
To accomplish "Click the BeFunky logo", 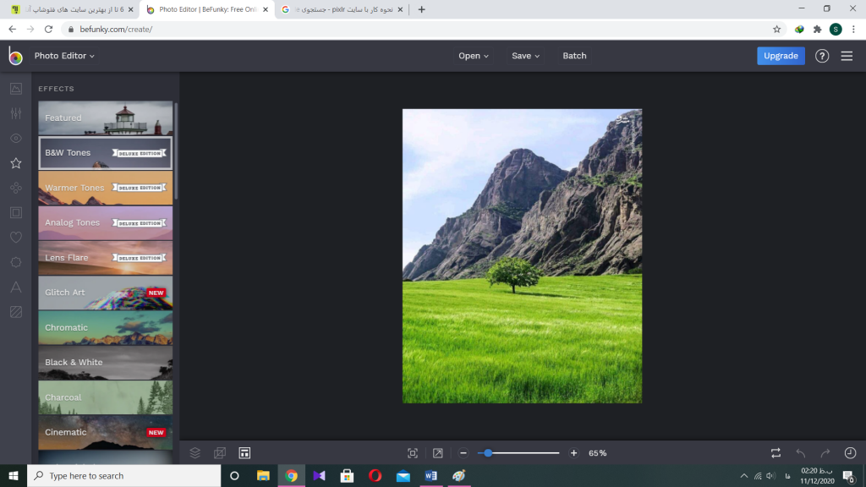I will (x=15, y=56).
